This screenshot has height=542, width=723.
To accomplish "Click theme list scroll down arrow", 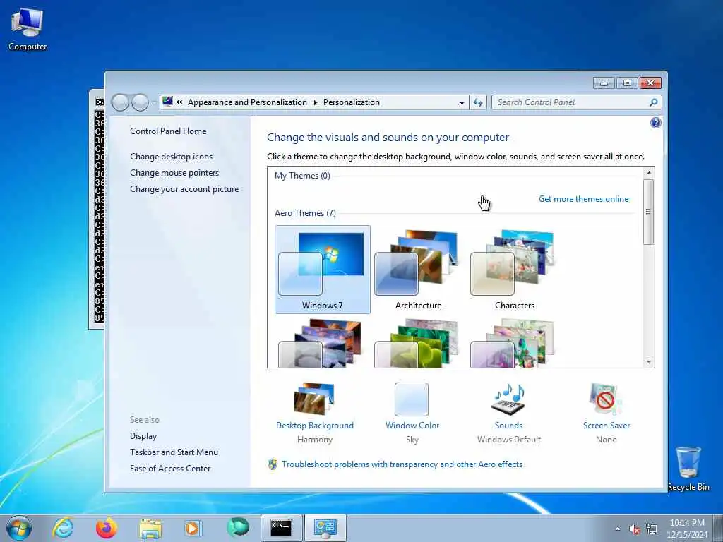I will click(x=649, y=362).
